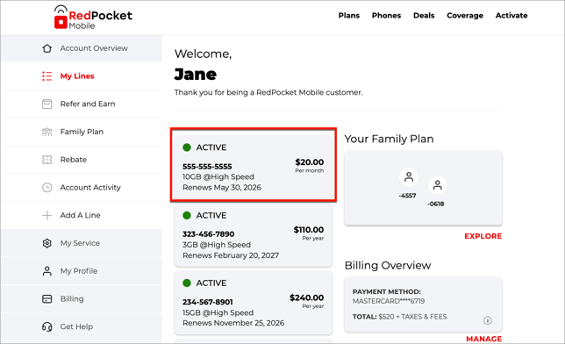Open the My Service sidebar item

tap(82, 243)
